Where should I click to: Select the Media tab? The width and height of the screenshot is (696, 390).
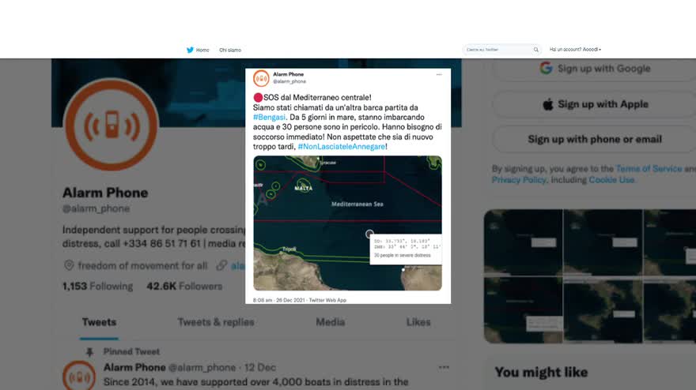[x=331, y=322]
